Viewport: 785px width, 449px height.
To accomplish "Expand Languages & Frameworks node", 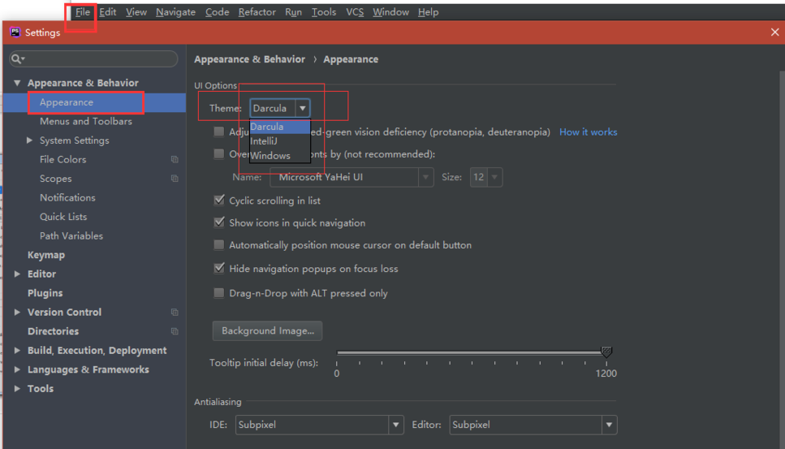I will 17,369.
